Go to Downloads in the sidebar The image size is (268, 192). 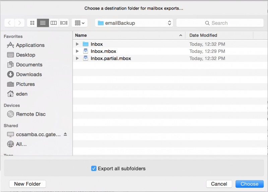point(29,74)
